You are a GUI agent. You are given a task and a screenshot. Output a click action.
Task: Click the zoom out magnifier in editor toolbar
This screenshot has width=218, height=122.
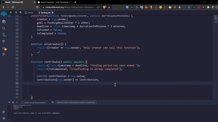click(16, 13)
